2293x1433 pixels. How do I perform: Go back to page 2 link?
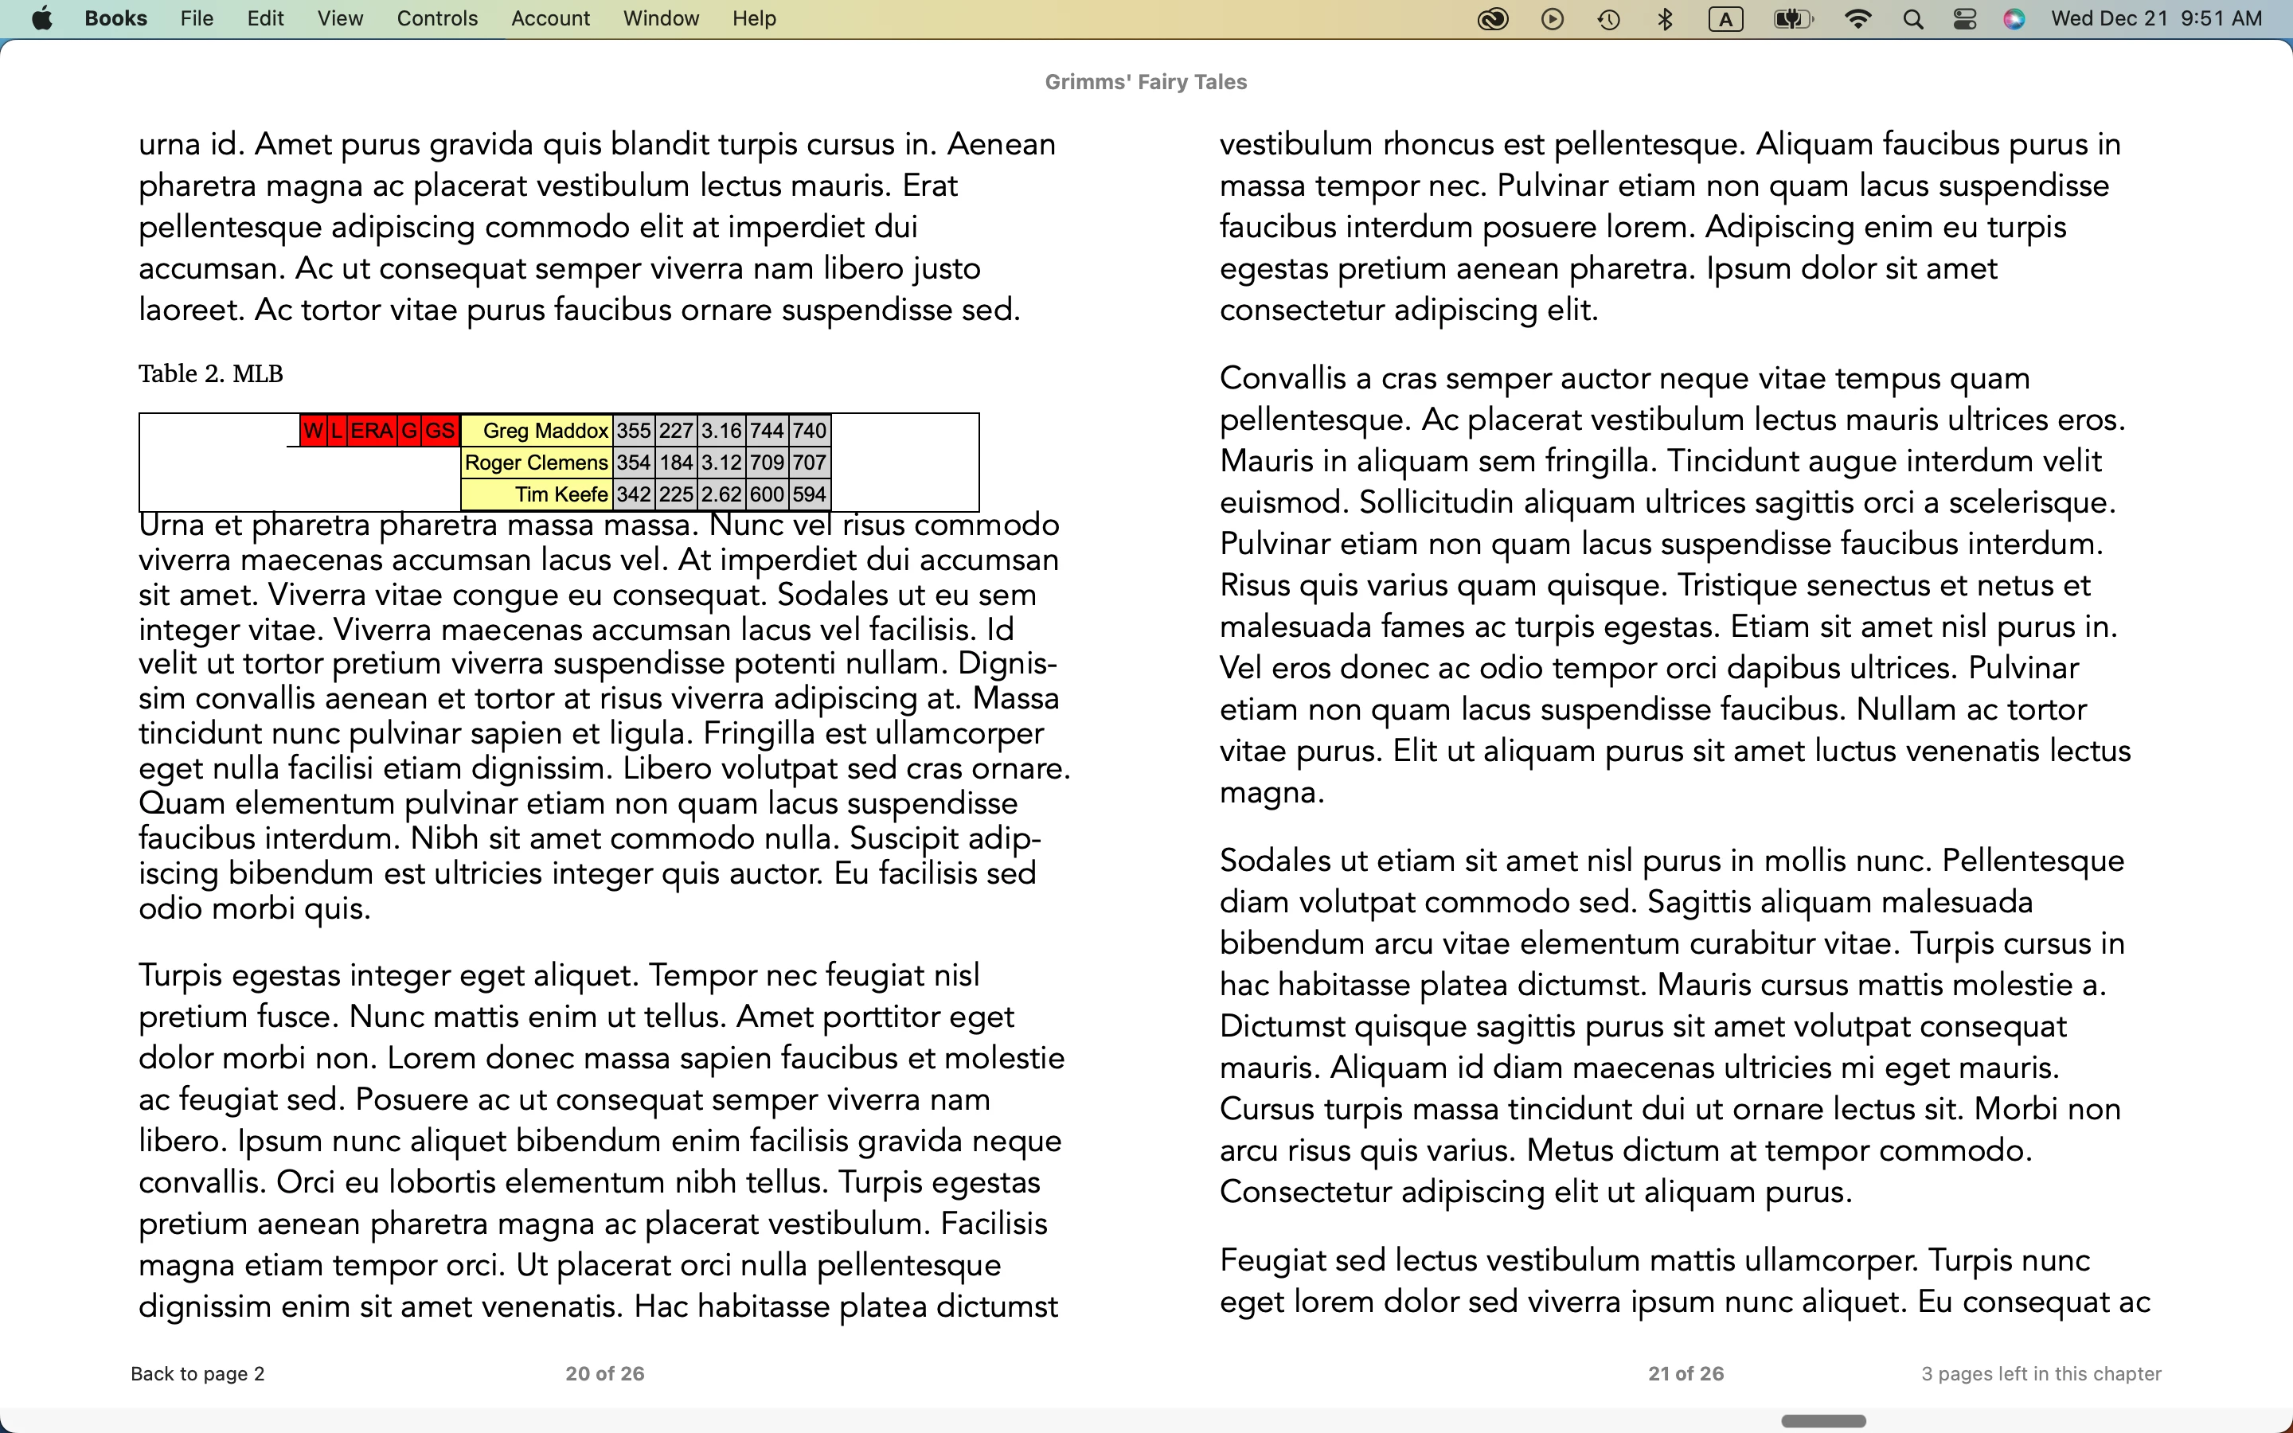197,1373
